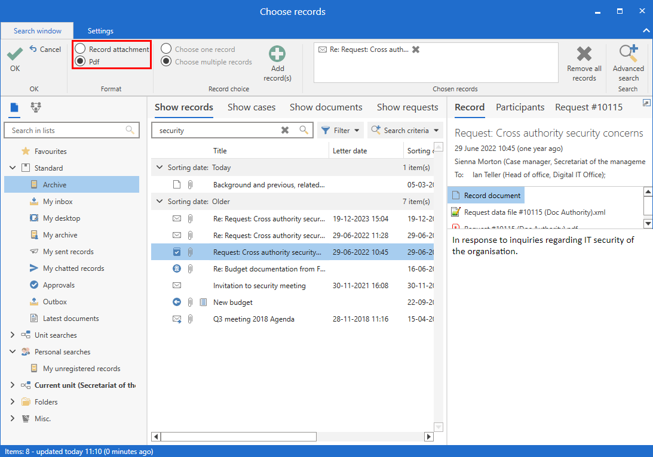Open the Filter dropdown

[341, 130]
